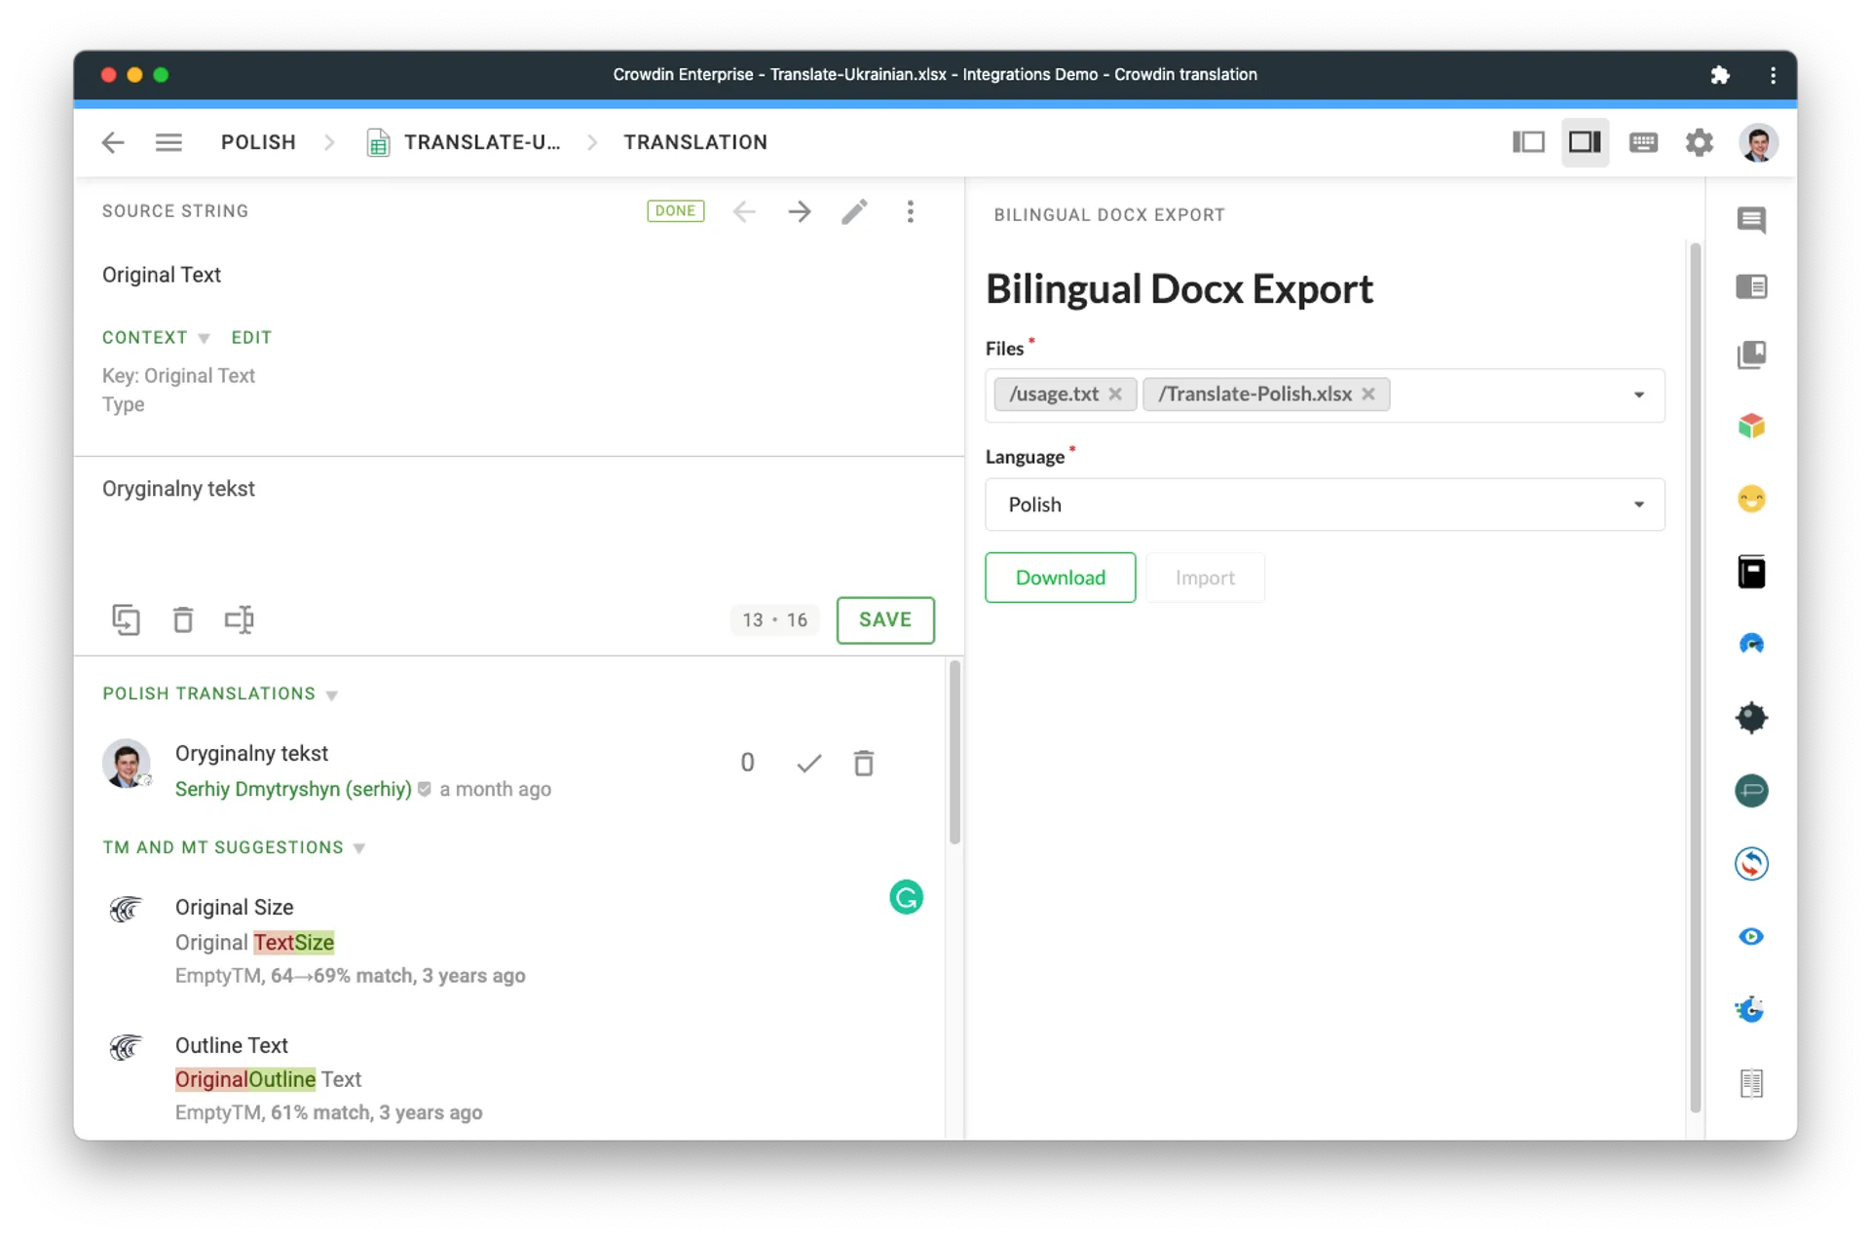Viewport: 1870px width, 1236px height.
Task: Collapse the POLISH TRANSLATIONS section
Action: (220, 693)
